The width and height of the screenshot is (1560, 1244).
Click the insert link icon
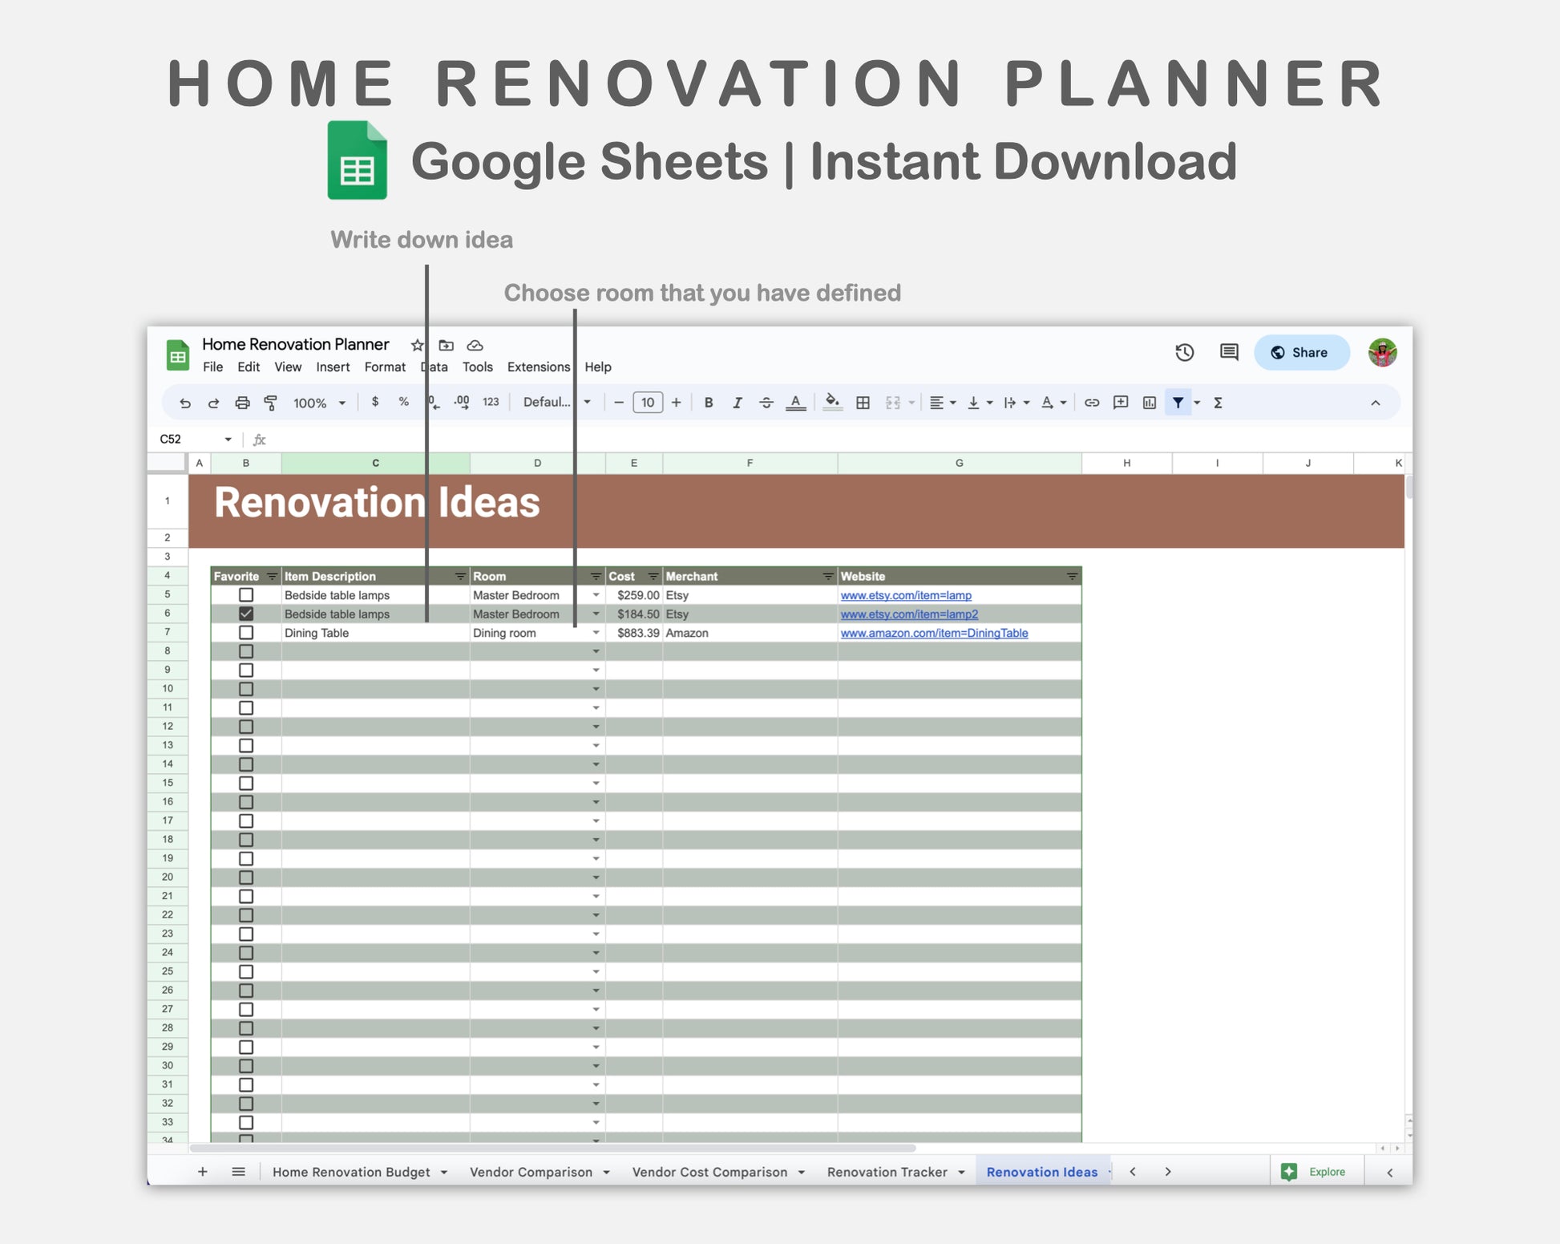coord(1092,403)
